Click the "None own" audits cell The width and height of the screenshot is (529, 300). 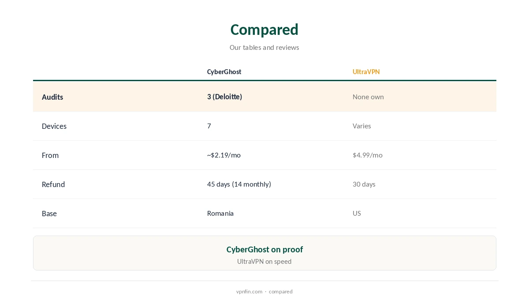click(x=368, y=97)
